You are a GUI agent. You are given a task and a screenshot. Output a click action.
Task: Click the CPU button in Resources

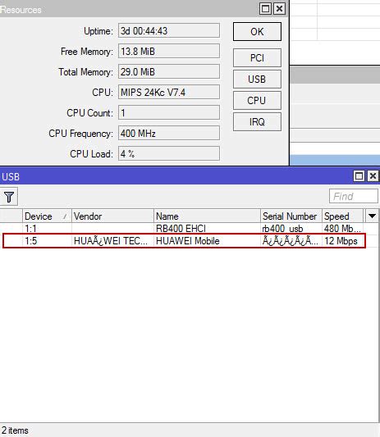click(x=257, y=100)
